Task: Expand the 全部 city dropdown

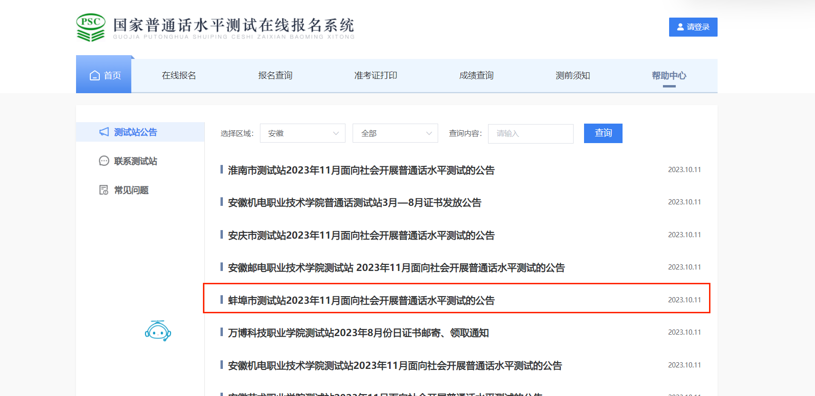Action: click(x=395, y=134)
